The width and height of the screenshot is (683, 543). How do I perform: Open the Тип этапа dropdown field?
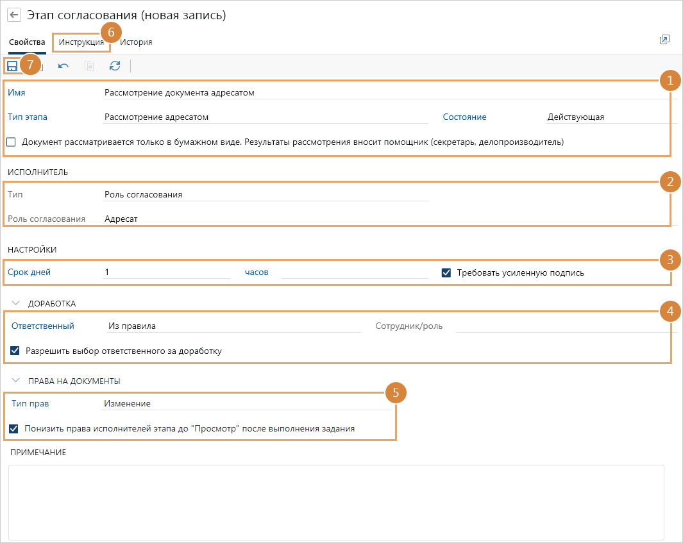click(266, 117)
